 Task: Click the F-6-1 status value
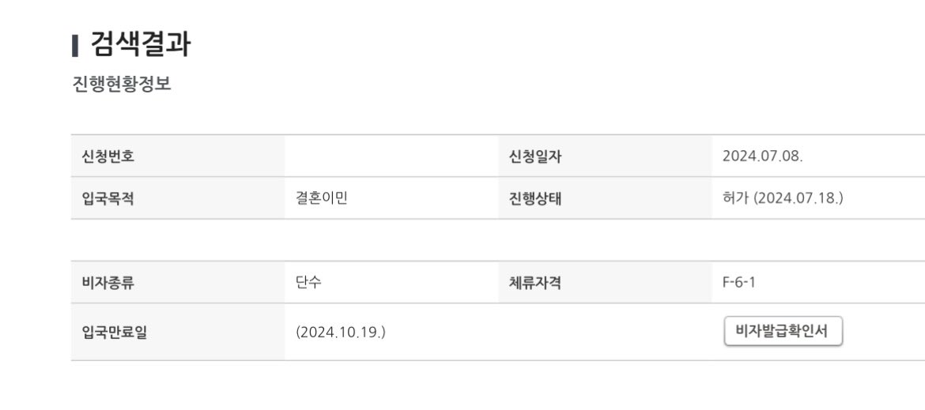(738, 282)
